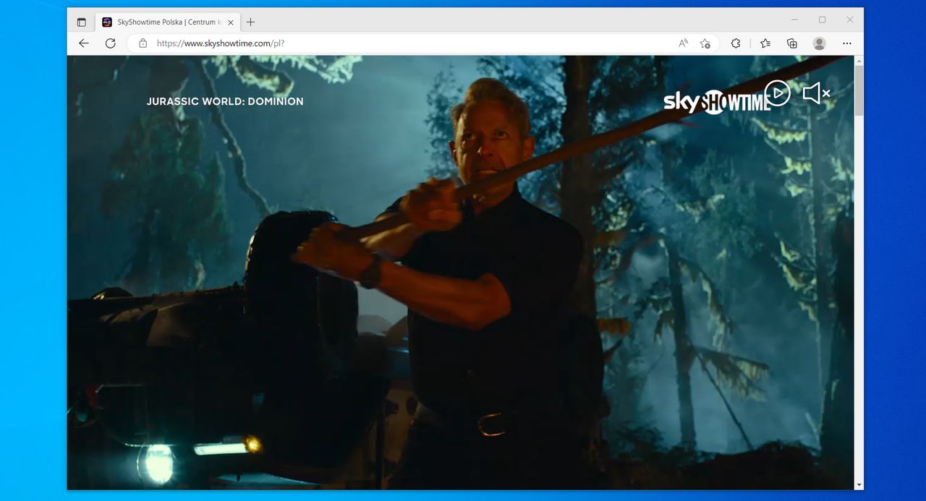Open a new tab with plus button
The image size is (926, 501).
[x=250, y=22]
